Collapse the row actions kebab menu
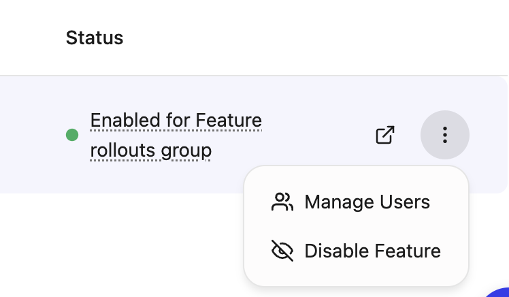Image resolution: width=509 pixels, height=297 pixels. point(445,135)
